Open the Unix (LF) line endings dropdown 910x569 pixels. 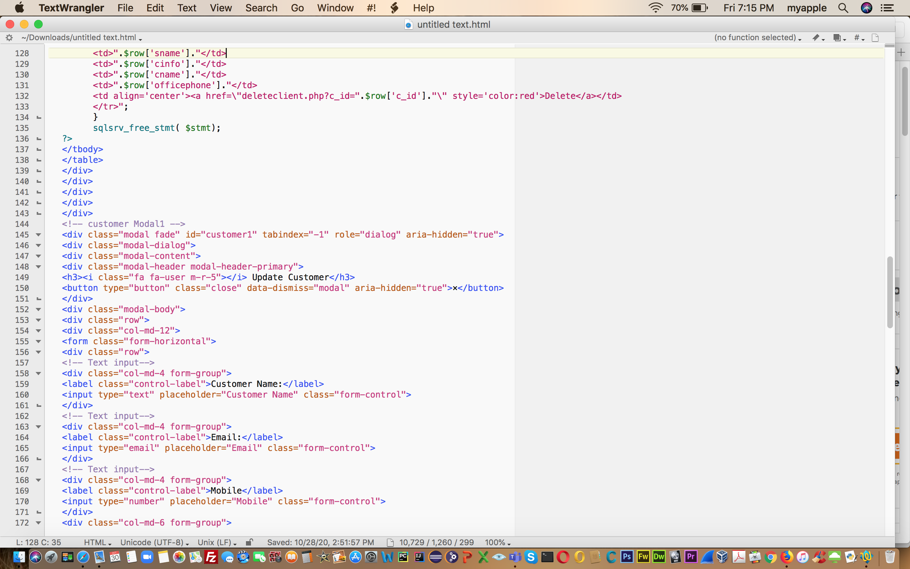click(217, 542)
